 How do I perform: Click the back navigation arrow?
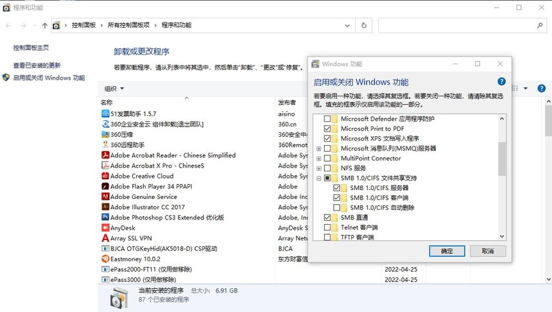(9, 25)
